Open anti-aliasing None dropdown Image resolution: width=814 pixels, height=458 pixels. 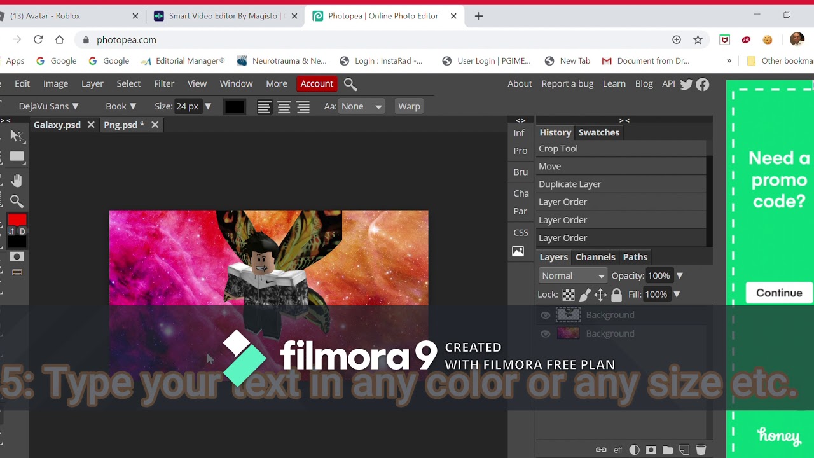point(361,106)
